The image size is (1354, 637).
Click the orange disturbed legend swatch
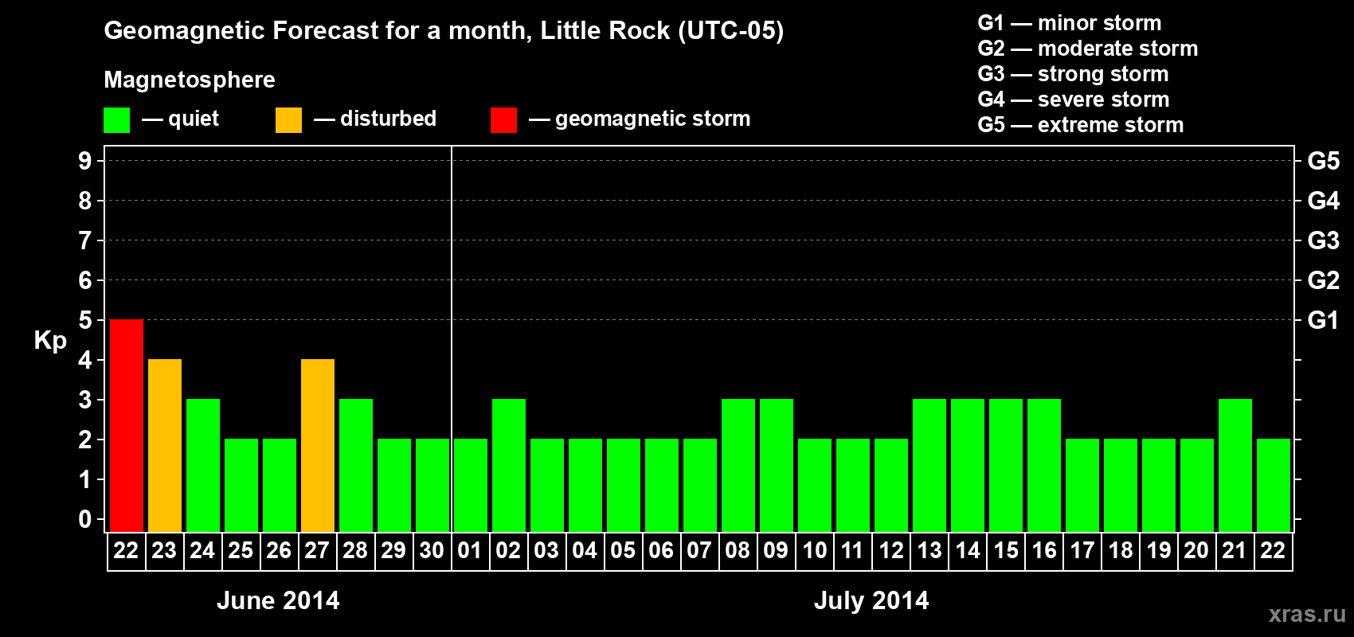[288, 120]
